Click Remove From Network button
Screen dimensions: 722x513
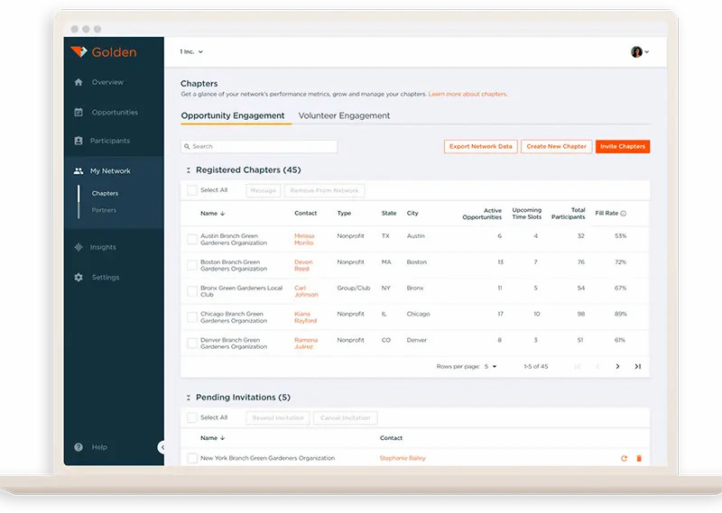point(324,190)
